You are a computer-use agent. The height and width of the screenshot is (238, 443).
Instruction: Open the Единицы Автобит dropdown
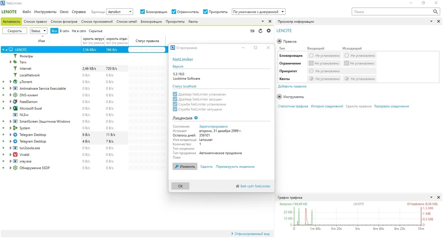tap(120, 12)
